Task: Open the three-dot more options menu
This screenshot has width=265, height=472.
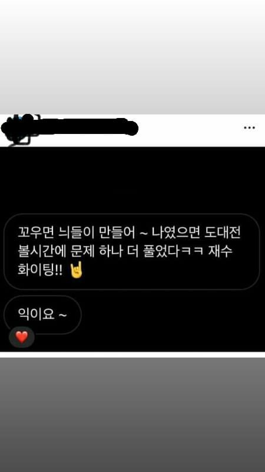Action: click(x=249, y=128)
